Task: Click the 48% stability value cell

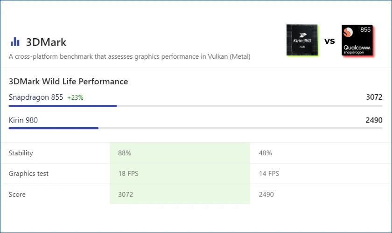Action: click(265, 153)
